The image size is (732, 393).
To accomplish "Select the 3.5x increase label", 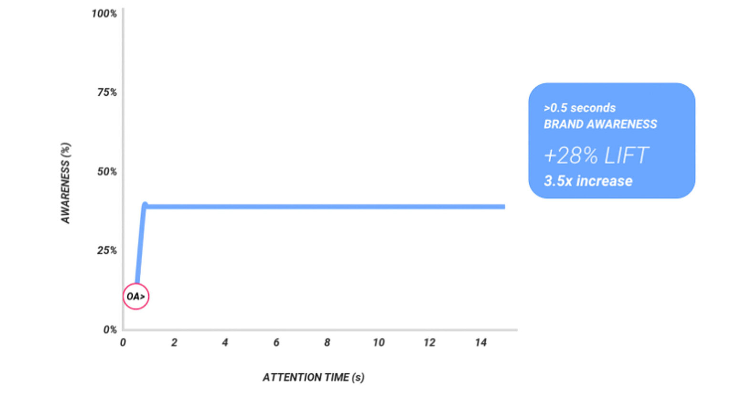I will click(588, 181).
